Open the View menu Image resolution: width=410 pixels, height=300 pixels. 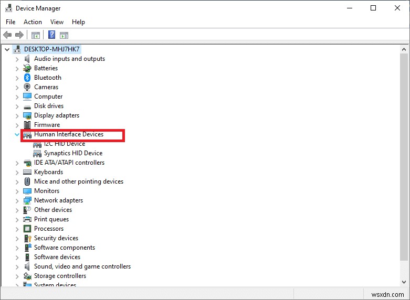coord(57,22)
